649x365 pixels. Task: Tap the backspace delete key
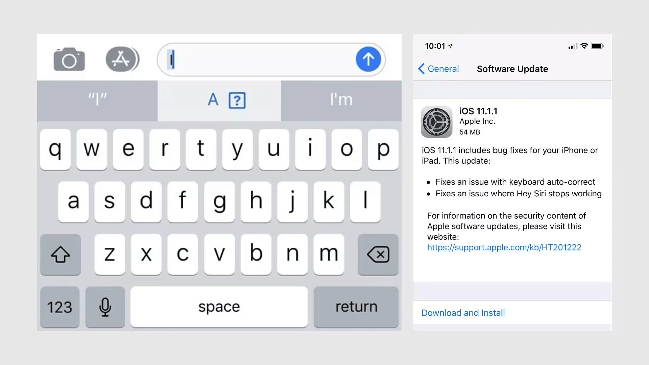click(x=377, y=254)
